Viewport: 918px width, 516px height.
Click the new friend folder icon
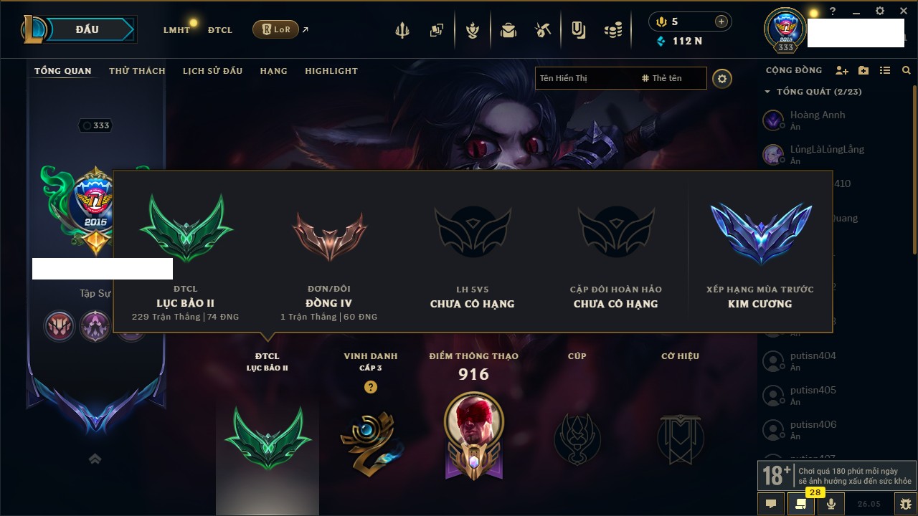[x=863, y=70]
